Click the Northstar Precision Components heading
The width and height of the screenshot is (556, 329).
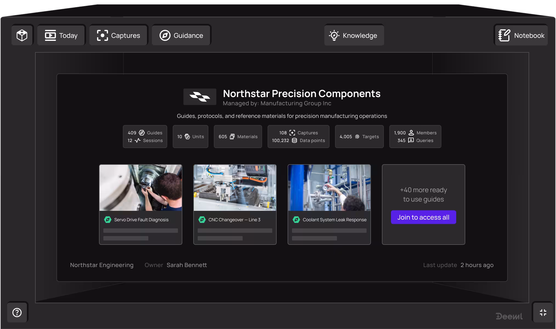(x=302, y=93)
